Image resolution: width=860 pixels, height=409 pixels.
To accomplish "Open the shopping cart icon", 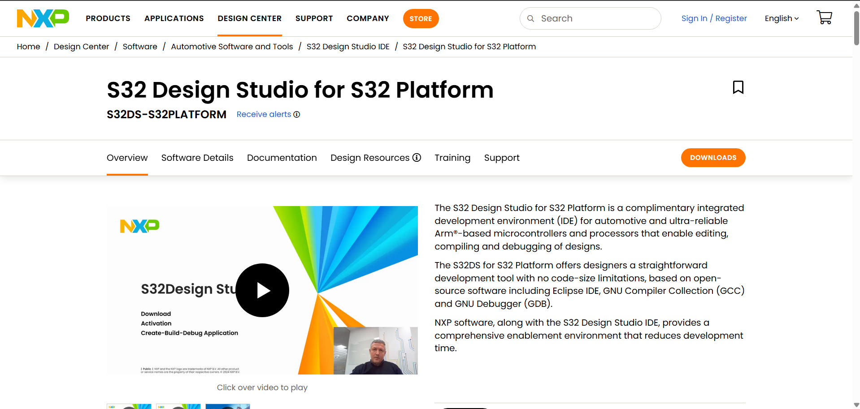I will pyautogui.click(x=824, y=18).
